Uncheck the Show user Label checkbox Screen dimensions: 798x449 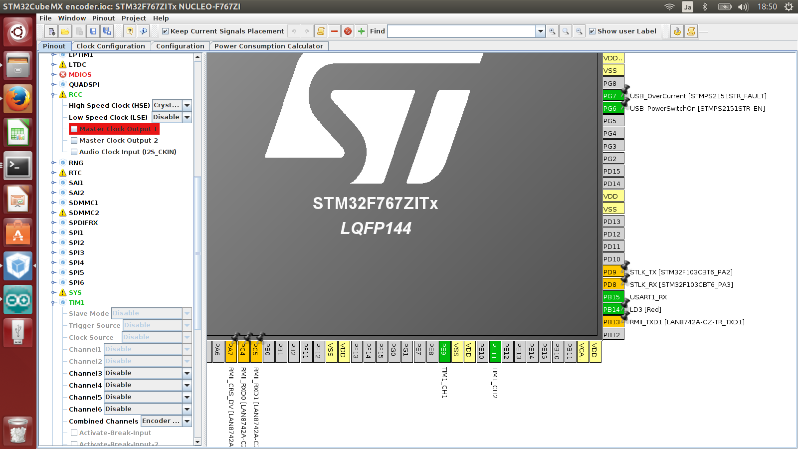tap(593, 31)
